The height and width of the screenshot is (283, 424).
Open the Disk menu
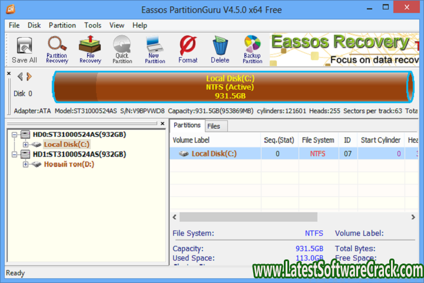coord(34,25)
